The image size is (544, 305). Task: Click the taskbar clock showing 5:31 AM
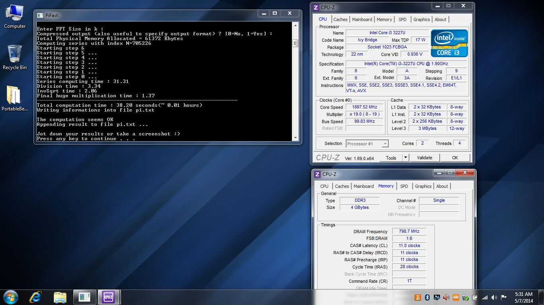524,297
